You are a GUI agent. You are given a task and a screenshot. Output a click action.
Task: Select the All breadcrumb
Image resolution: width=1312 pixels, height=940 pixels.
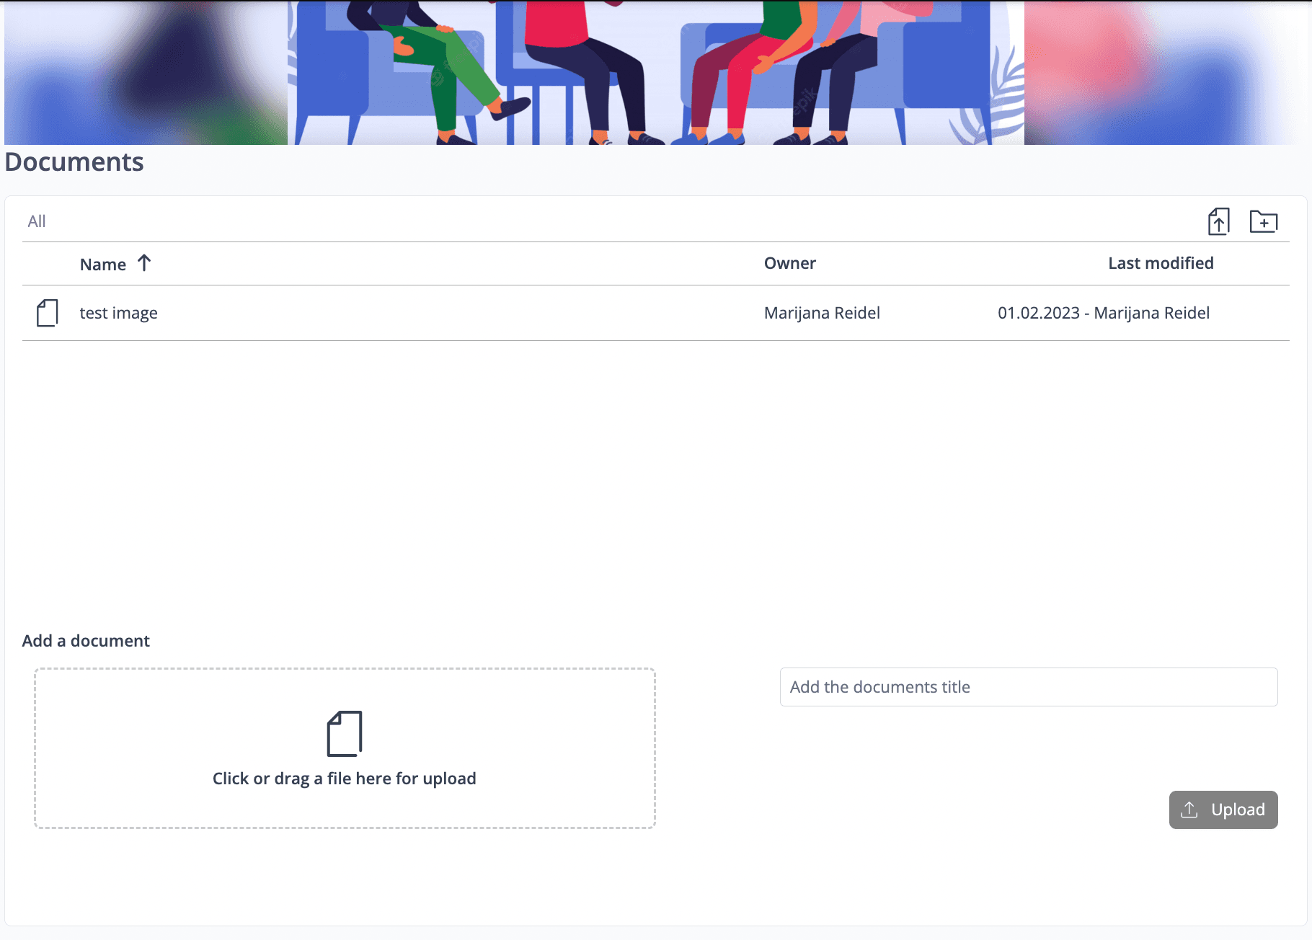click(37, 221)
